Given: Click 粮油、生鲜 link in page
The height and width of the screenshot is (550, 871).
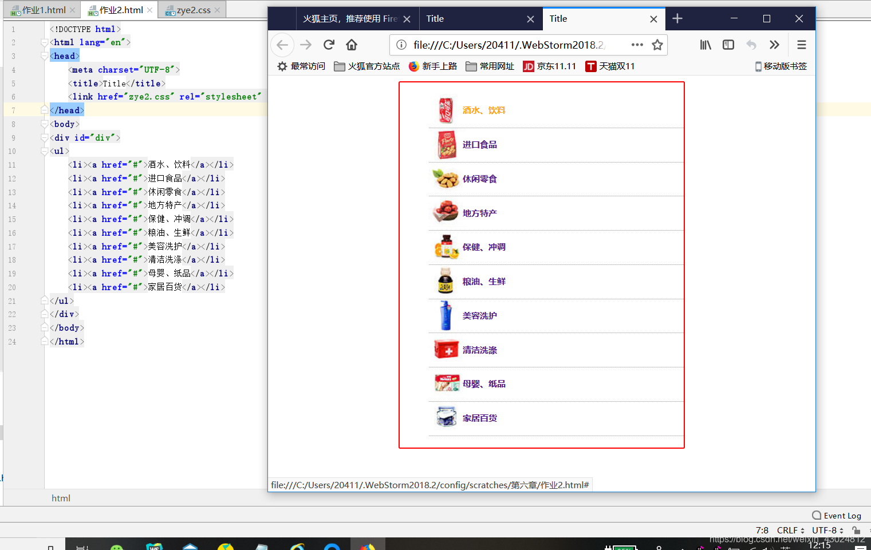Looking at the screenshot, I should (x=484, y=282).
